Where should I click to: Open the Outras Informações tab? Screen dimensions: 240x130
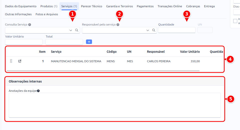[x=18, y=14]
